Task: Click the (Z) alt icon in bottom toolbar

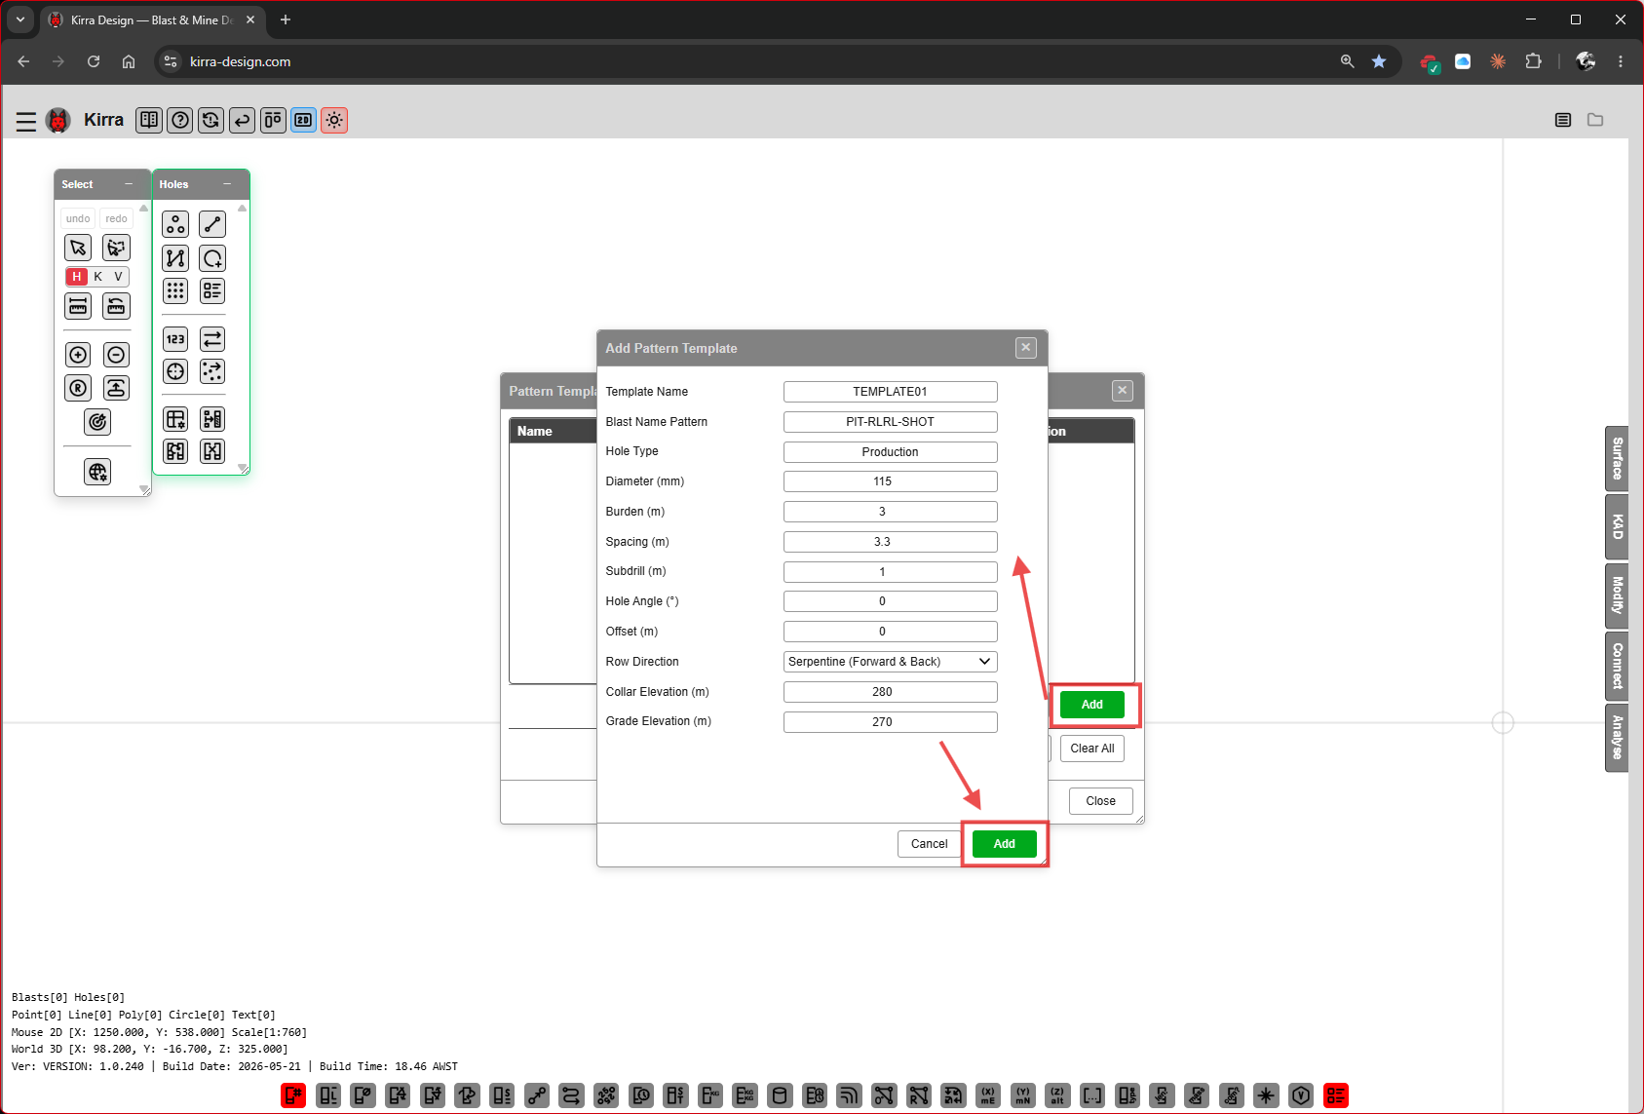Action: pyautogui.click(x=1057, y=1095)
